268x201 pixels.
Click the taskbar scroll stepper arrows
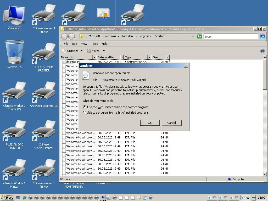(254, 198)
